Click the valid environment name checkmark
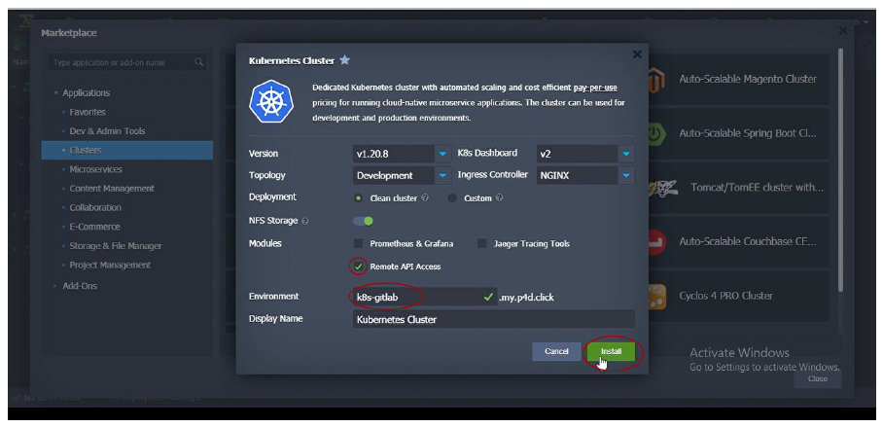 tap(488, 297)
